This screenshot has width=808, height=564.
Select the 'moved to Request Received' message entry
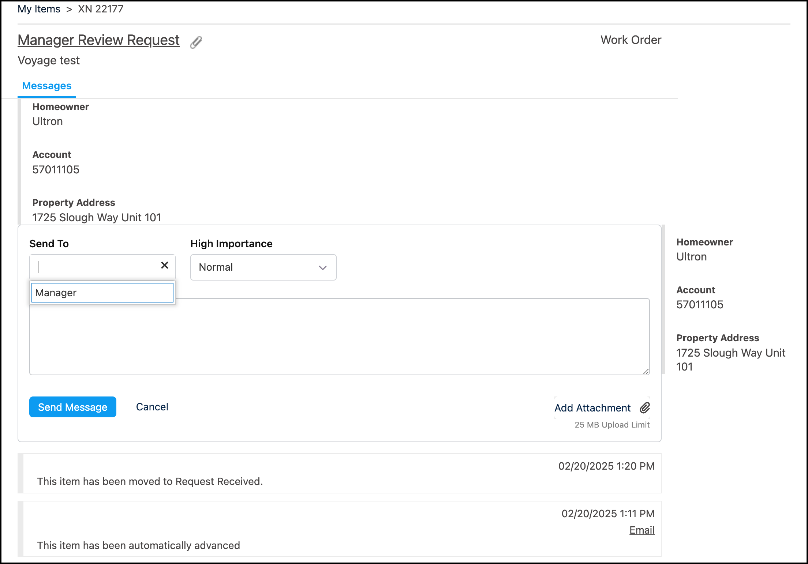[150, 481]
